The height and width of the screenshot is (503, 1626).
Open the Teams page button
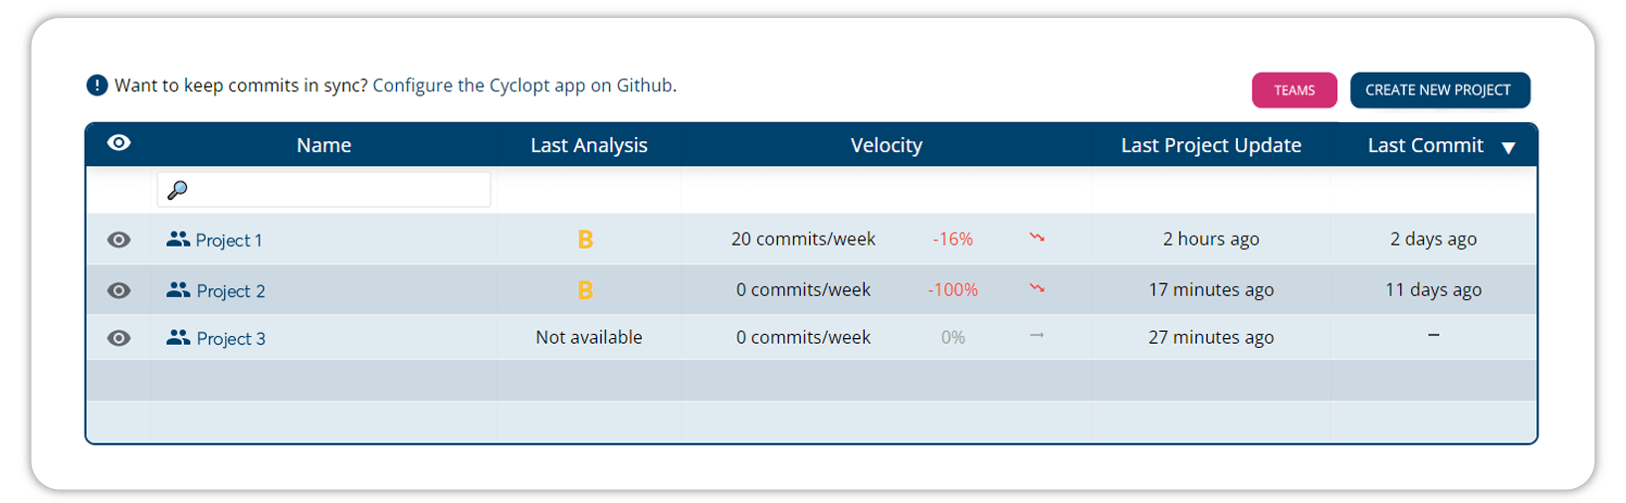coord(1294,89)
